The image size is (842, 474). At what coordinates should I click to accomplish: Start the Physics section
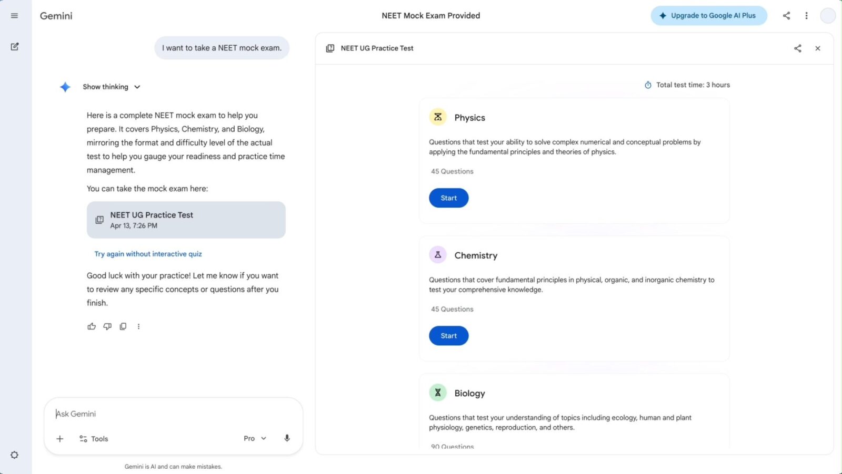(448, 198)
